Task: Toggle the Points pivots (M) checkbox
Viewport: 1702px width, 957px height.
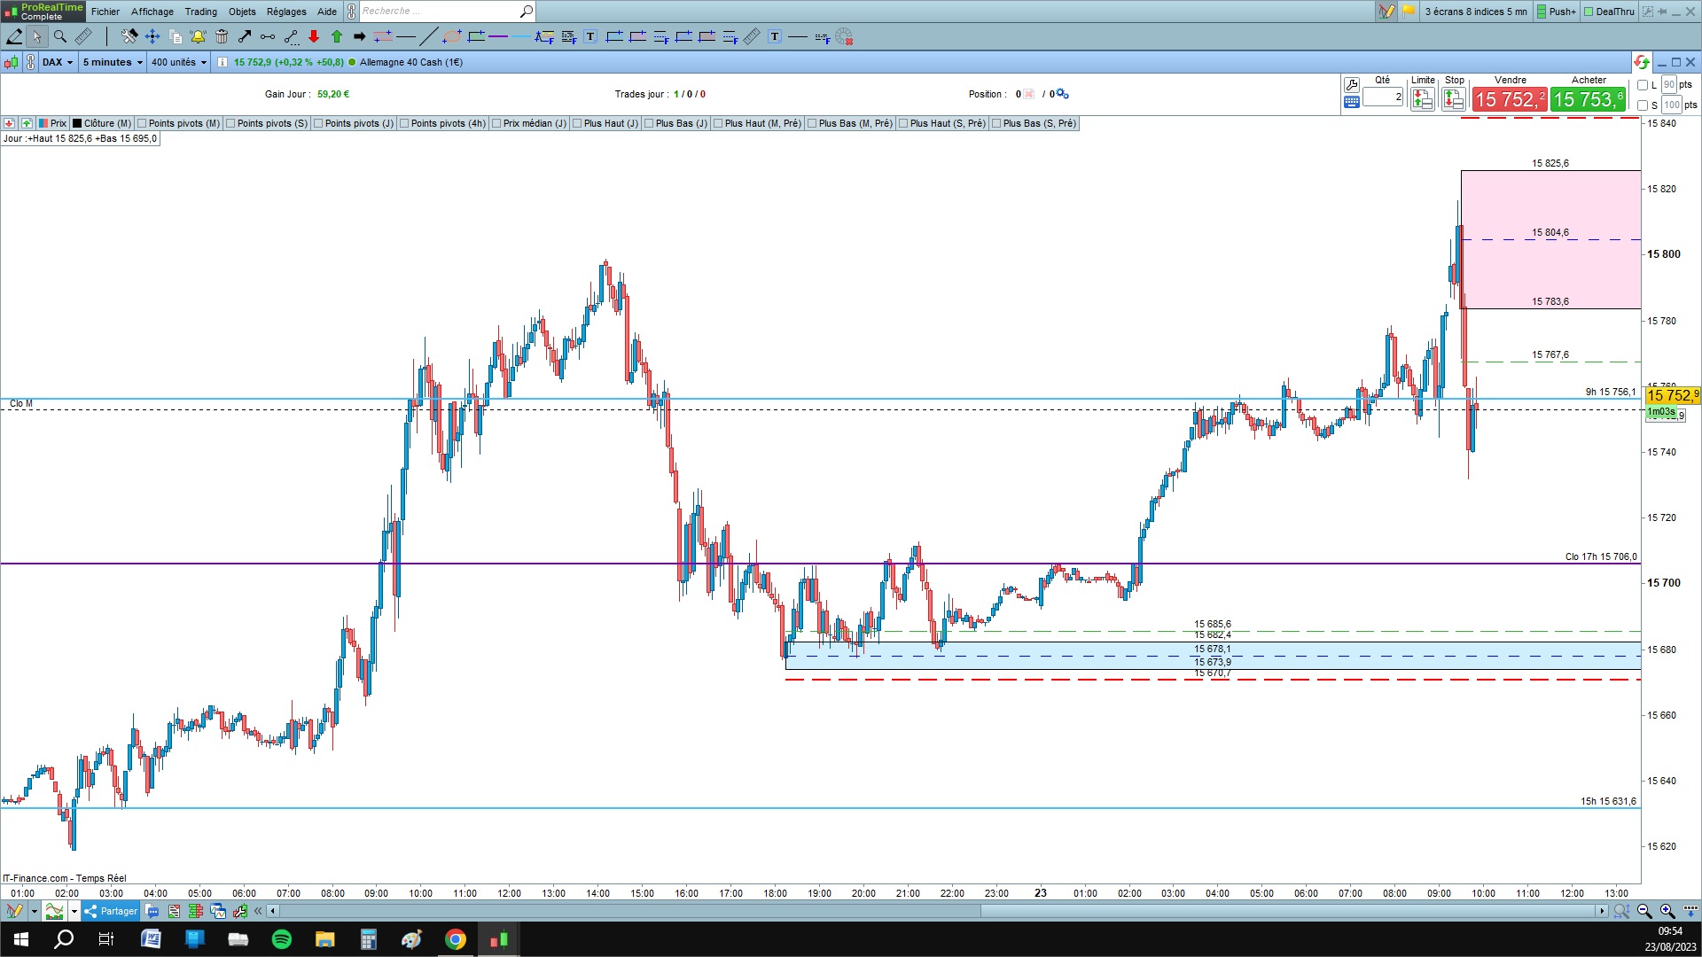Action: [x=142, y=123]
